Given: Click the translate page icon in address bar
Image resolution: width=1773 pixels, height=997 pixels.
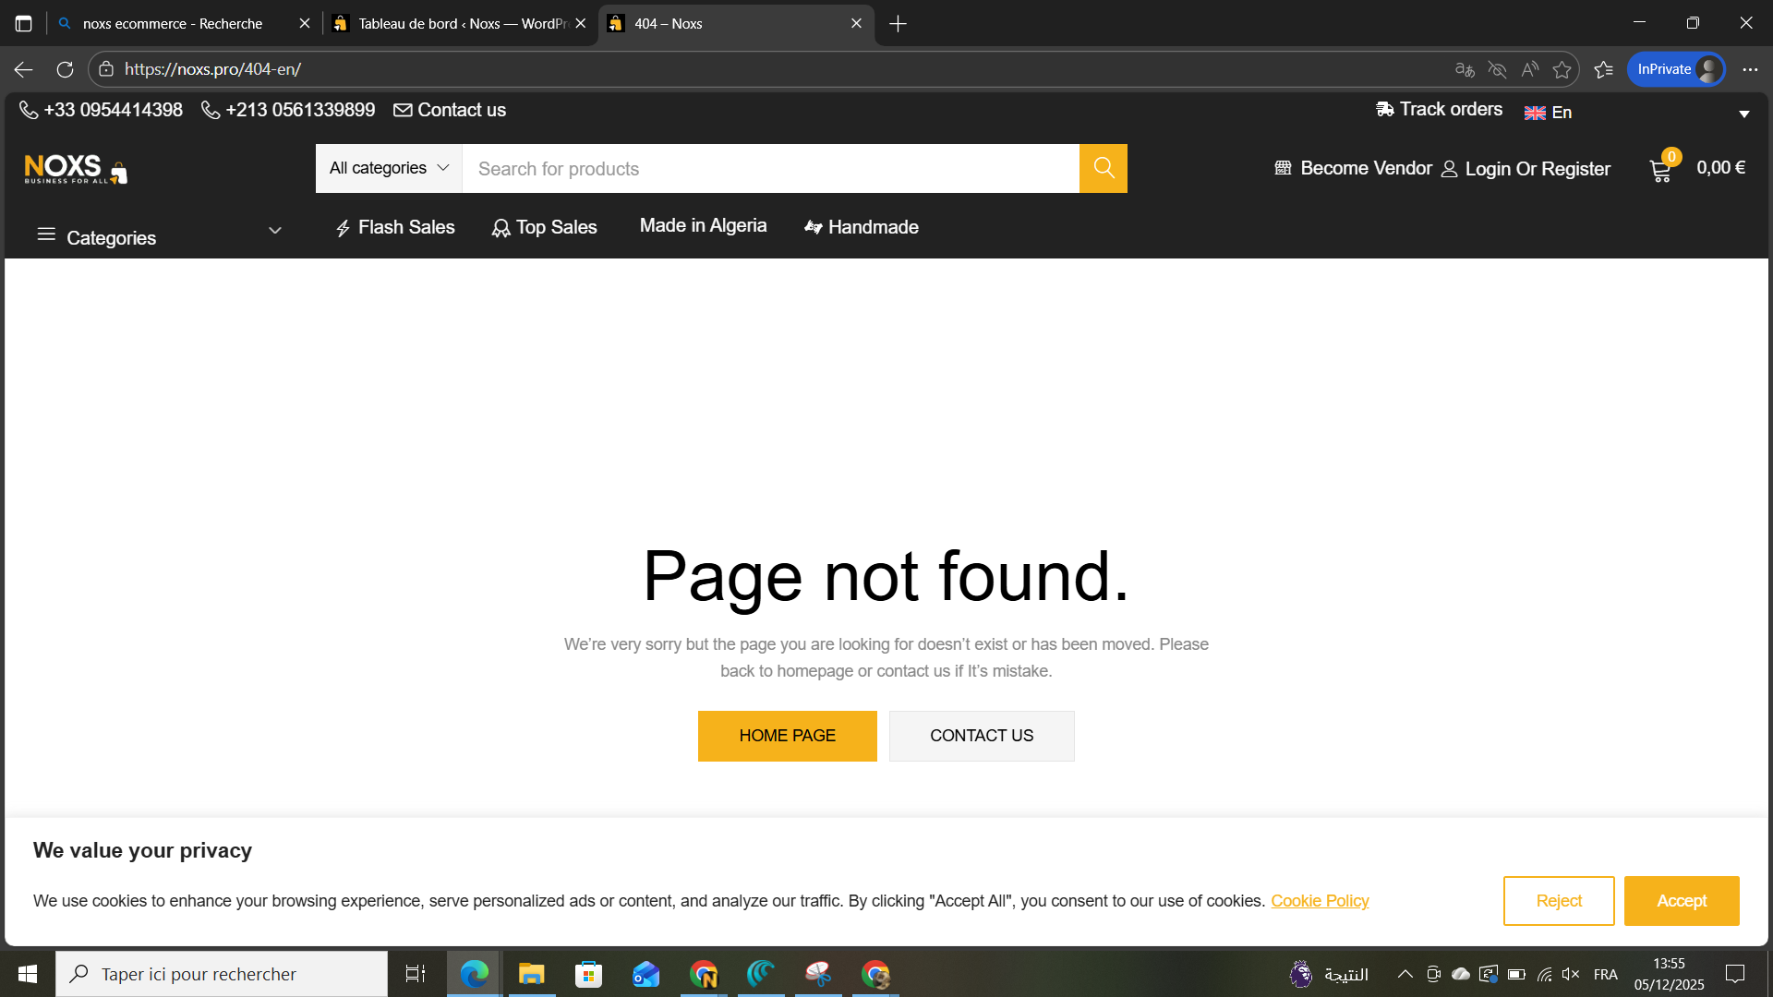Looking at the screenshot, I should [x=1465, y=69].
